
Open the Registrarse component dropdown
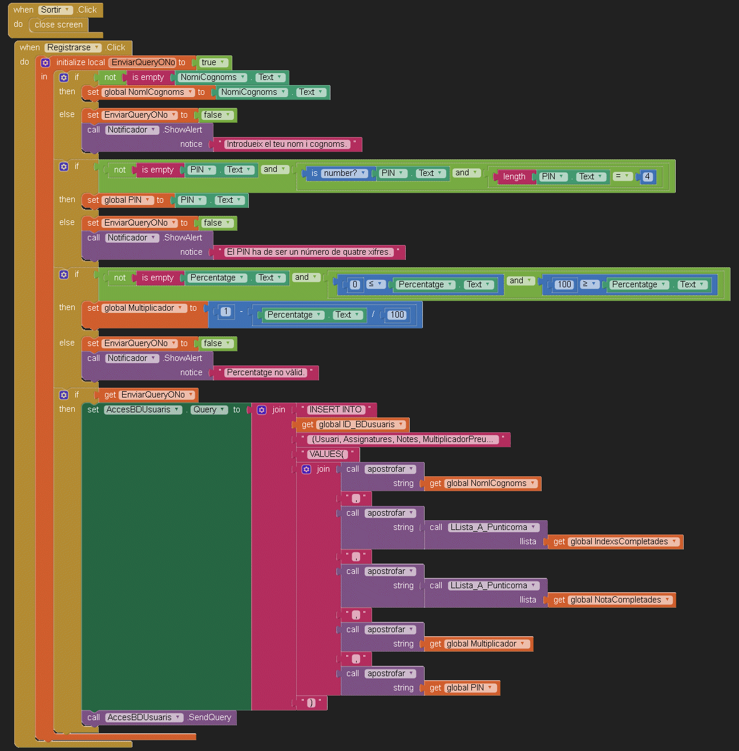73,48
